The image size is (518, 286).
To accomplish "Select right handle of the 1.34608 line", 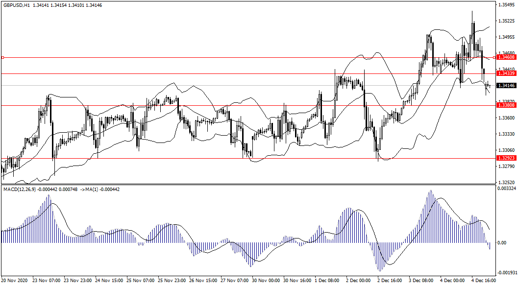I will pyautogui.click(x=494, y=57).
